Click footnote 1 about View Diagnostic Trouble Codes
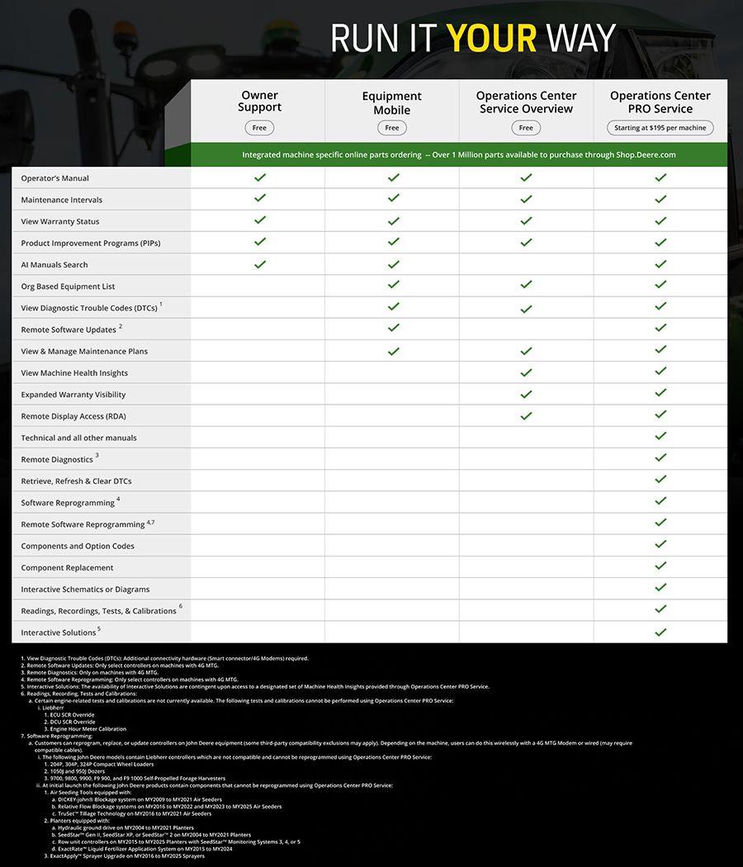 pyautogui.click(x=165, y=658)
